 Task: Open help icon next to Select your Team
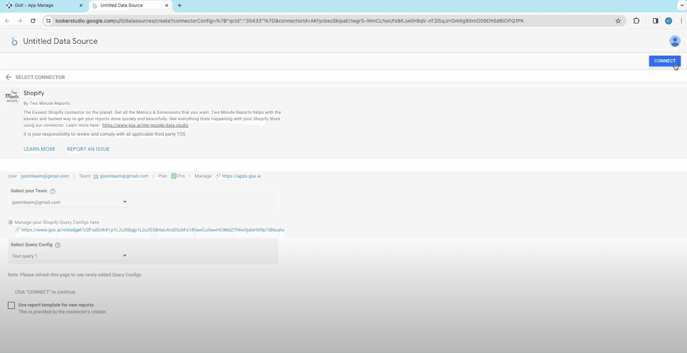[x=53, y=191]
